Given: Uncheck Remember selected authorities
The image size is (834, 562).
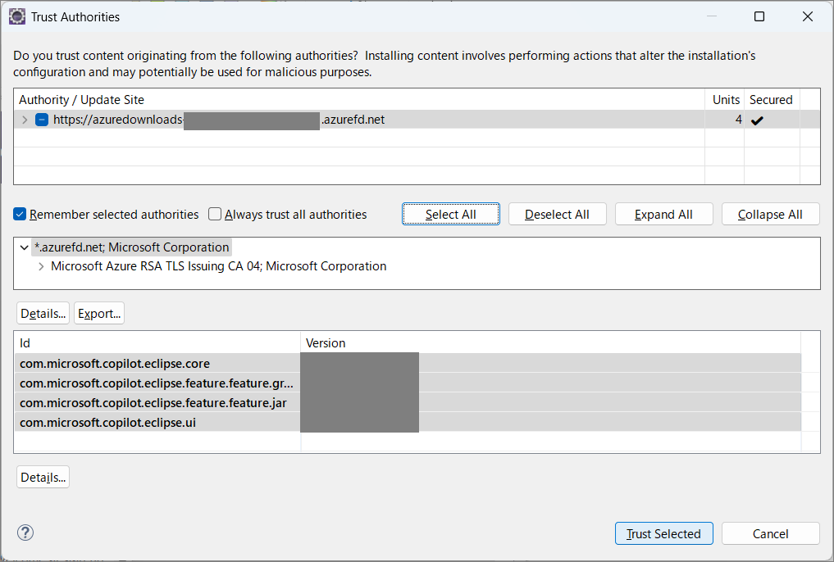Looking at the screenshot, I should [x=20, y=214].
